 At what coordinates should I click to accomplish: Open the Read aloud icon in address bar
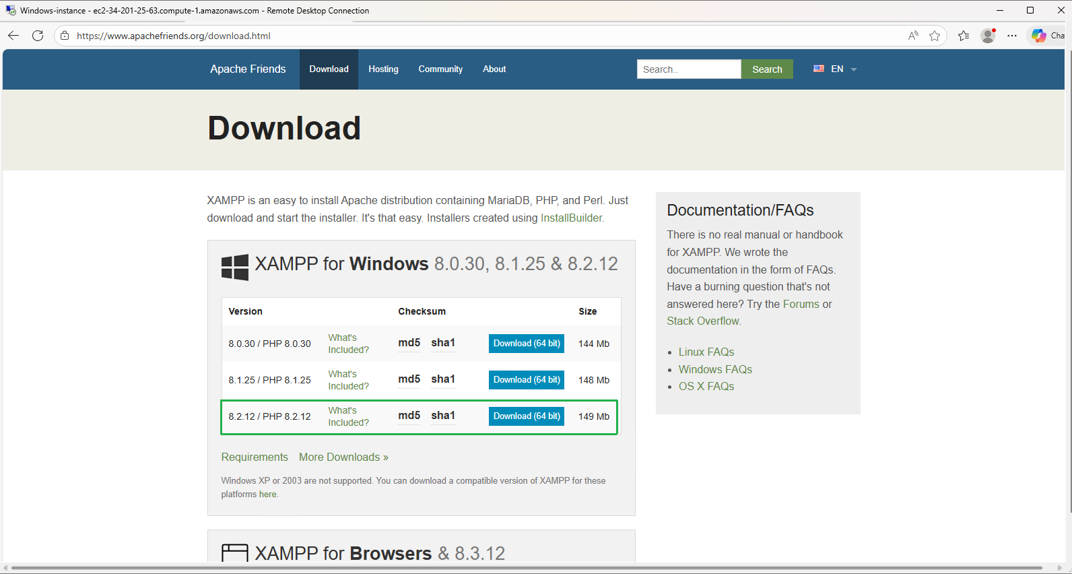click(913, 36)
